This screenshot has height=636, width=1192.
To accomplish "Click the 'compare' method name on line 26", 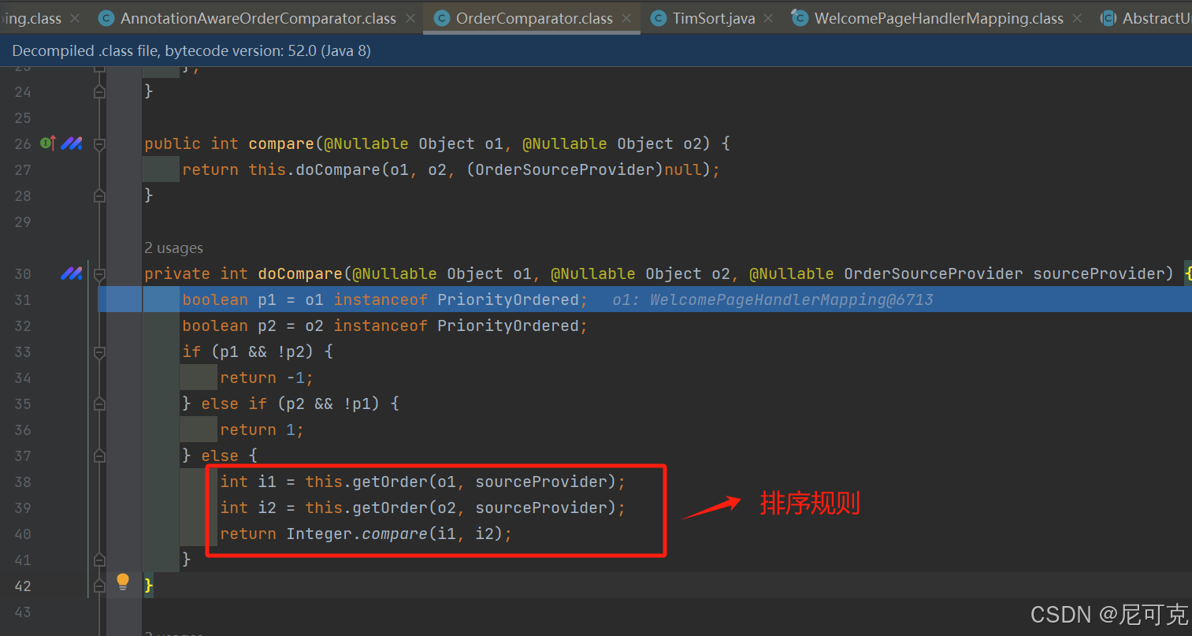I will click(281, 143).
